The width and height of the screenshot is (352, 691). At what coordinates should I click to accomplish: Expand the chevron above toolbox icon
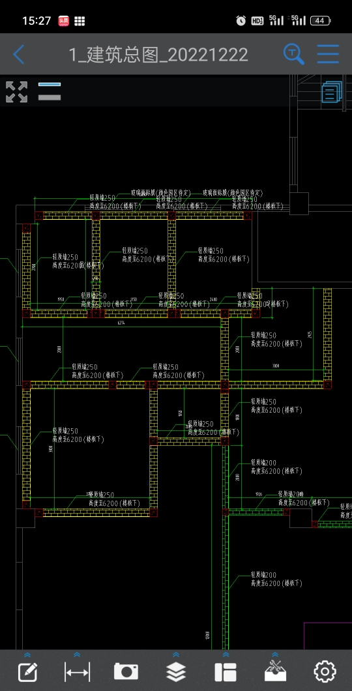pos(275,655)
